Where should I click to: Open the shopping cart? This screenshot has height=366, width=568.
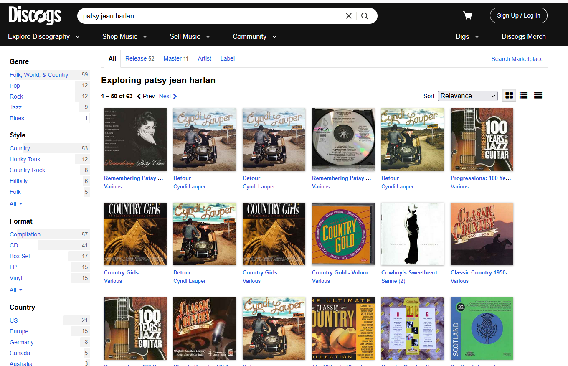(x=468, y=16)
